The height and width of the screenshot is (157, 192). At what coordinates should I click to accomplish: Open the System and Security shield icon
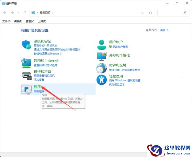pos(26,45)
